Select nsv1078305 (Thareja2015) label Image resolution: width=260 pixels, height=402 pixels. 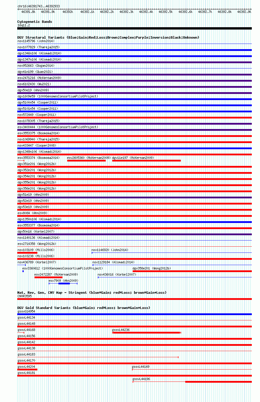(39, 121)
